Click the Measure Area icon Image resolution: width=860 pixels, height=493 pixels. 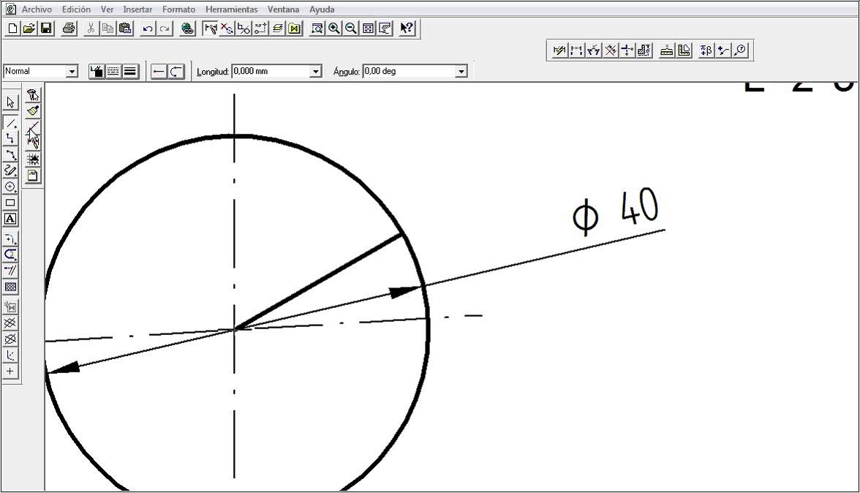coord(683,50)
